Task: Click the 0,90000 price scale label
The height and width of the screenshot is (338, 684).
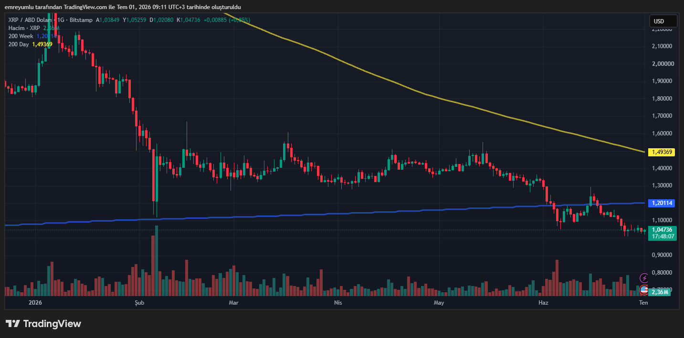Action: click(663, 255)
